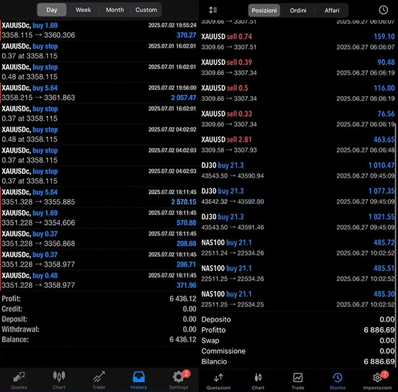Select buy stop 0.48 order dated 2025.07.01 16:02:01
Screen dimensions: 398x392
click(99, 72)
